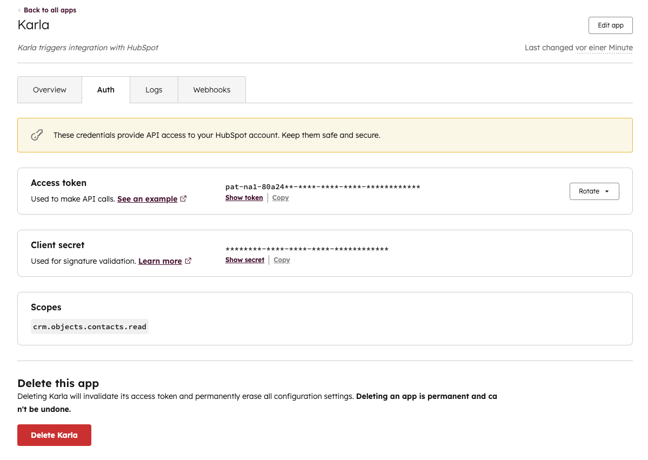Viewport: 648px width, 460px height.
Task: Copy the client secret value
Action: [x=282, y=259]
